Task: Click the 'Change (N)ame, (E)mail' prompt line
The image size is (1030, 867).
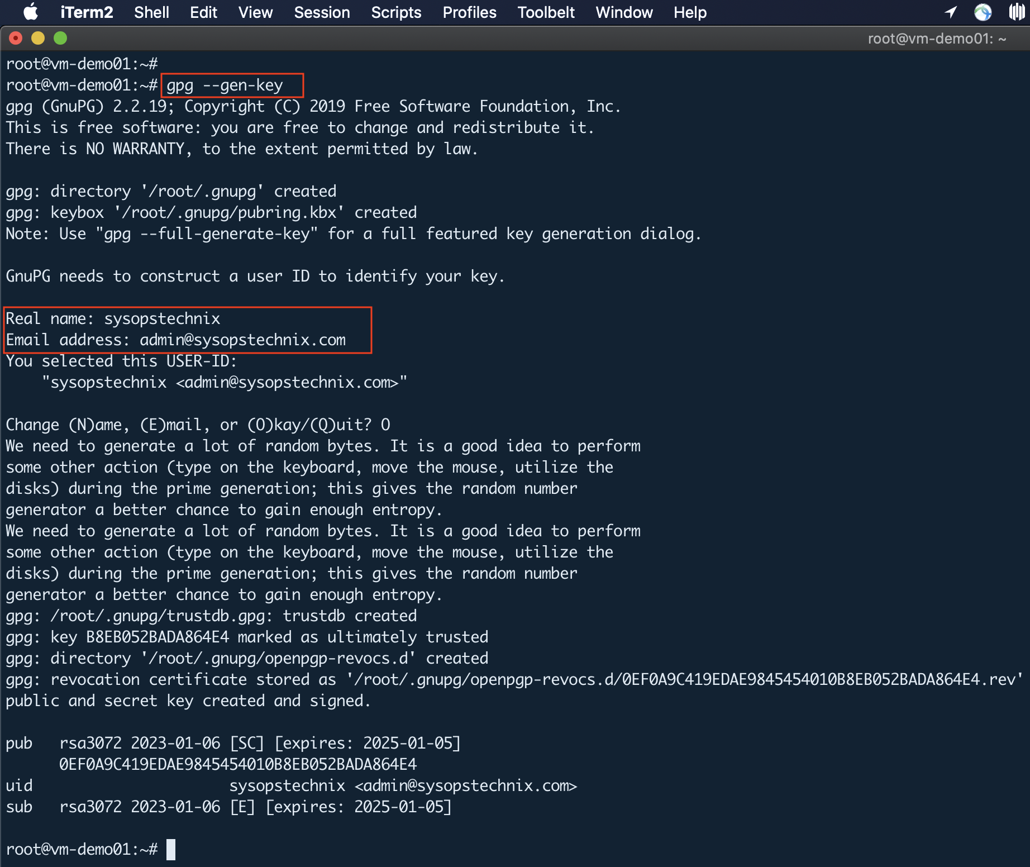Action: click(198, 425)
